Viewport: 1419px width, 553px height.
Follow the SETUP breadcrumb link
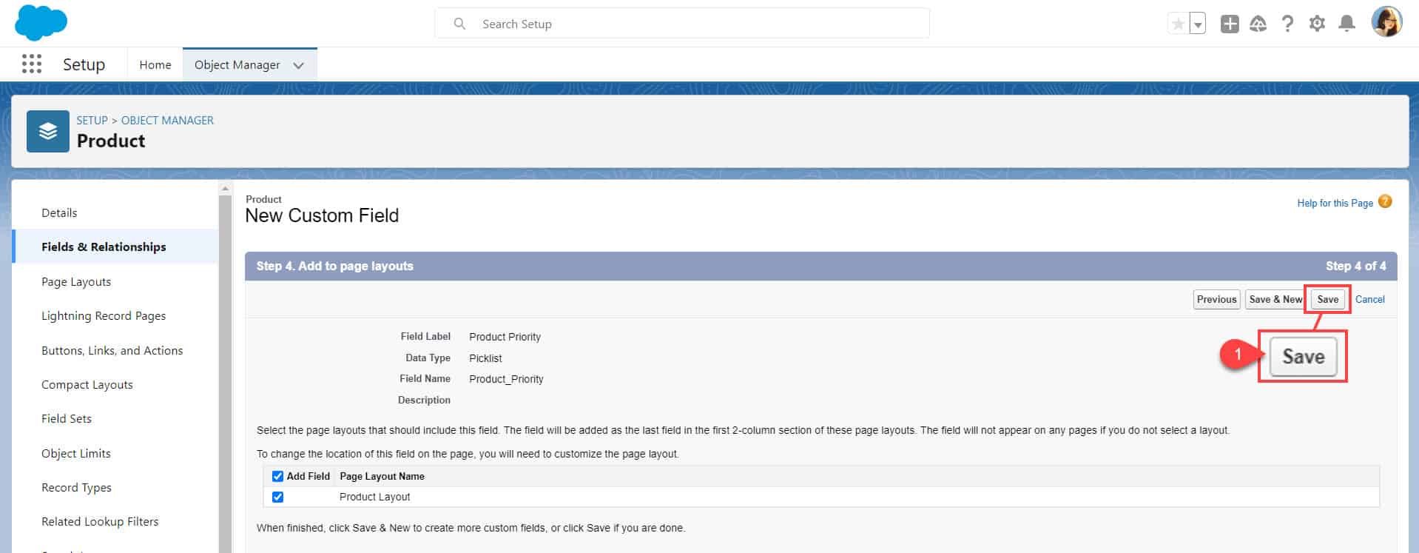92,120
